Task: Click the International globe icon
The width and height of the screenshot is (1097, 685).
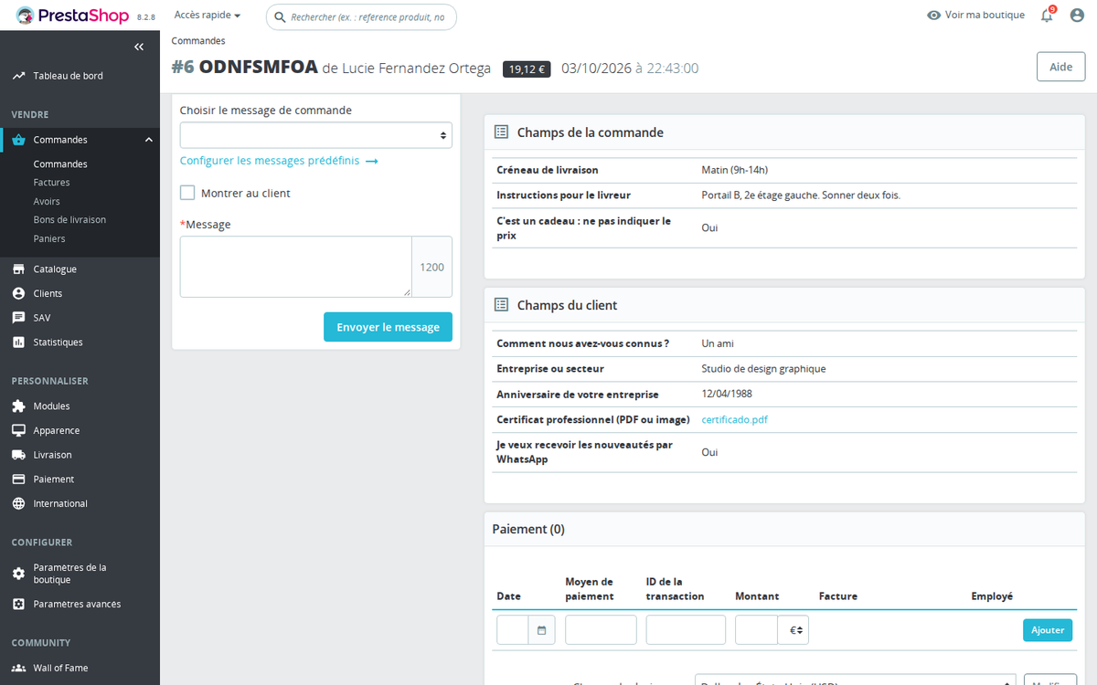Action: [18, 503]
